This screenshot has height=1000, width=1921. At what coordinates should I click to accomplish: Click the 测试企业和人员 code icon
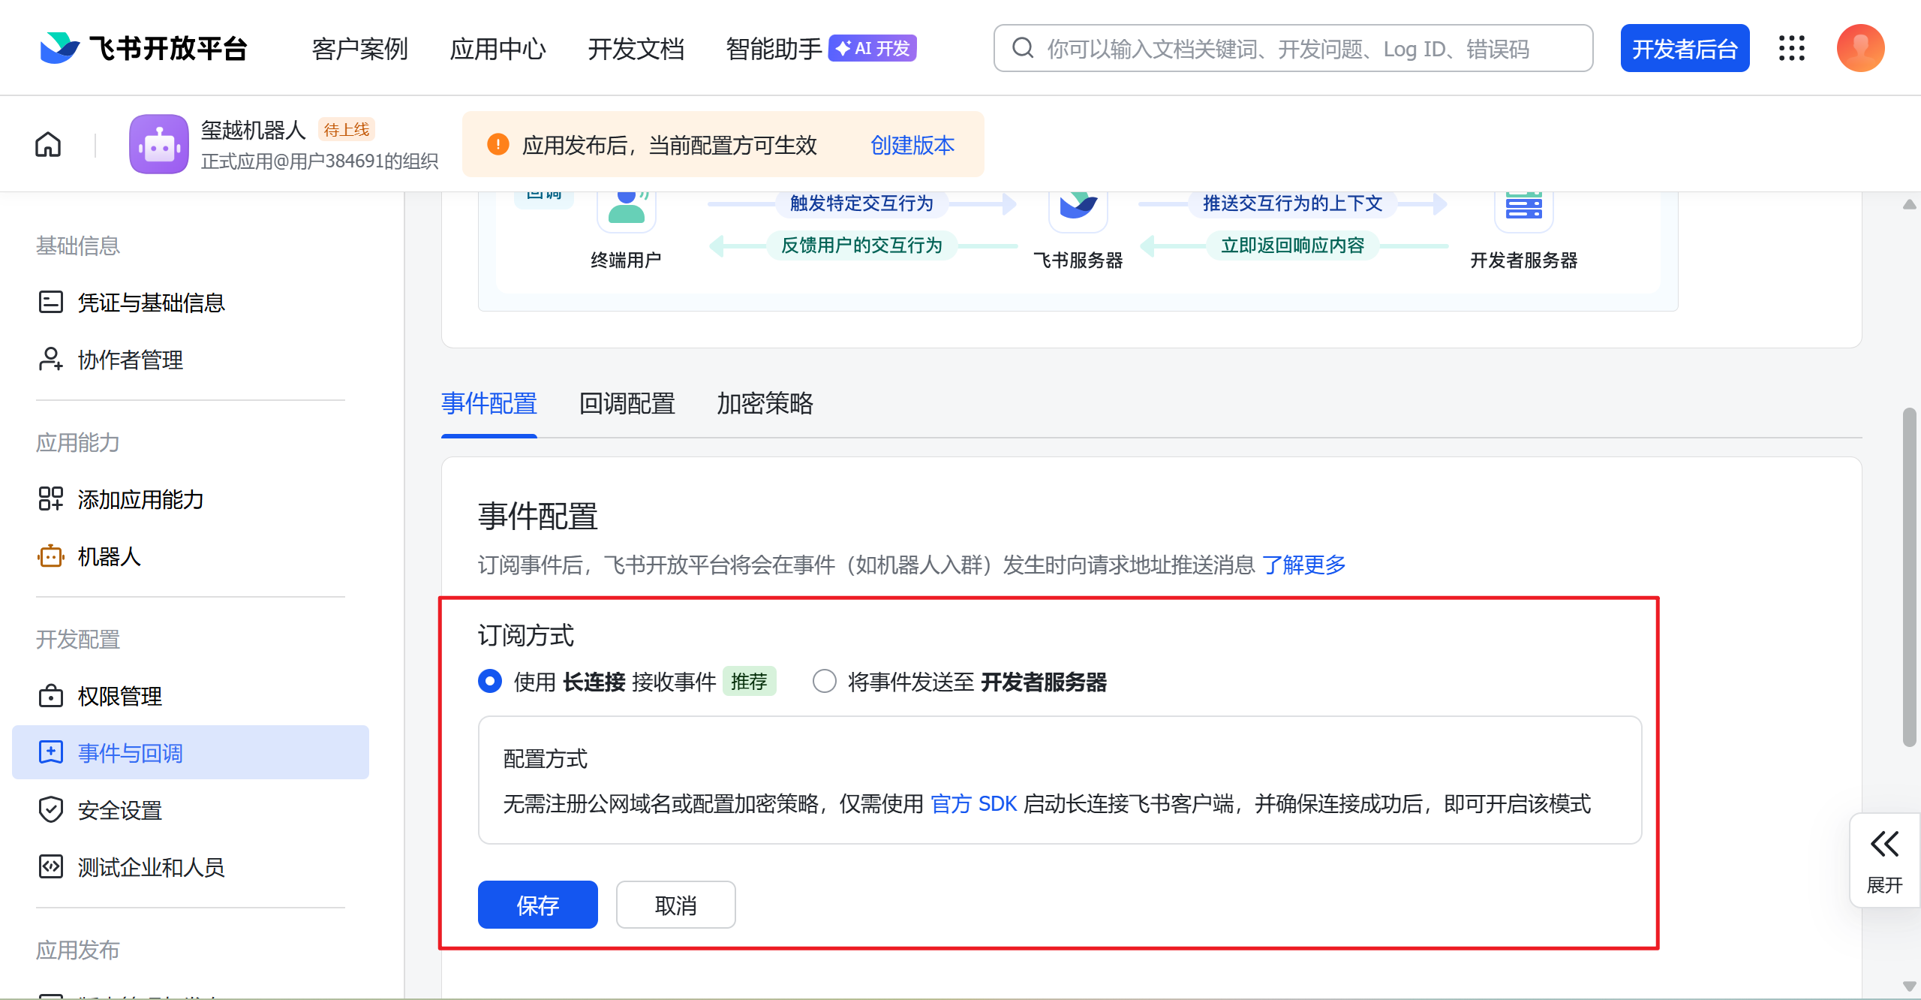50,867
